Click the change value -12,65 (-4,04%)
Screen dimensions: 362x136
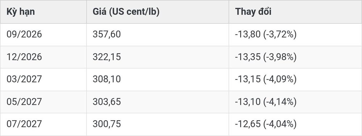(266, 124)
